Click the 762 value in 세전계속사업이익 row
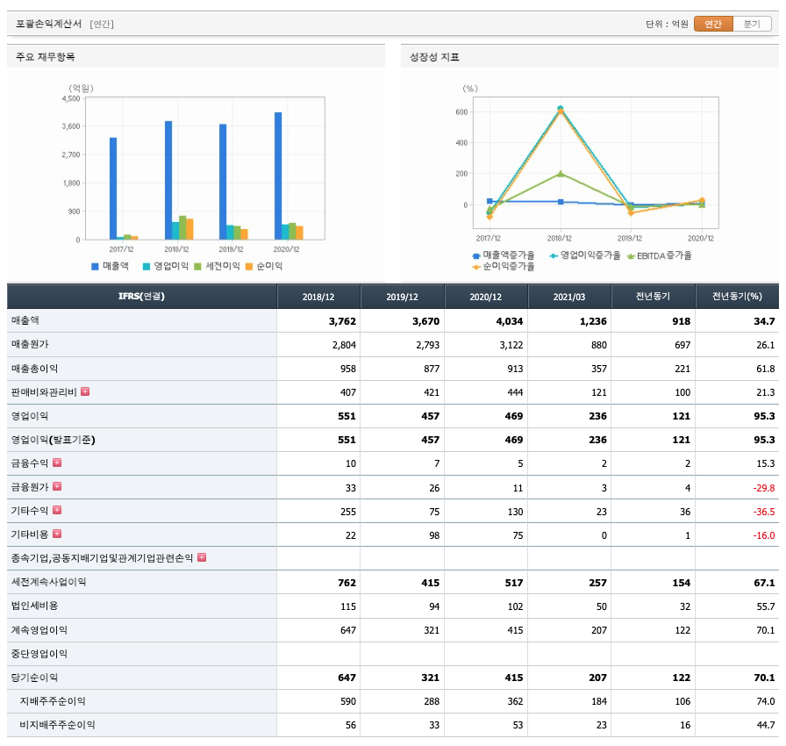This screenshot has width=786, height=746. tap(347, 583)
